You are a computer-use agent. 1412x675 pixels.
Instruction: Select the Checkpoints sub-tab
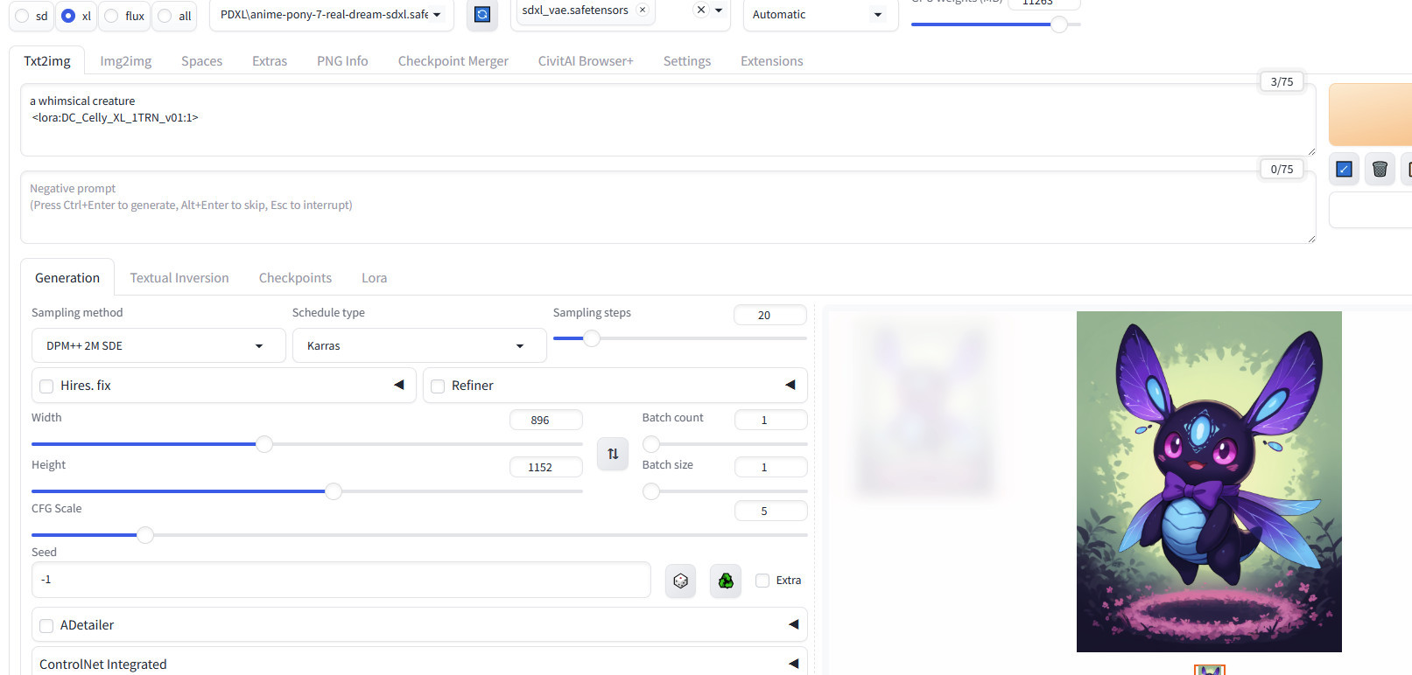coord(295,278)
